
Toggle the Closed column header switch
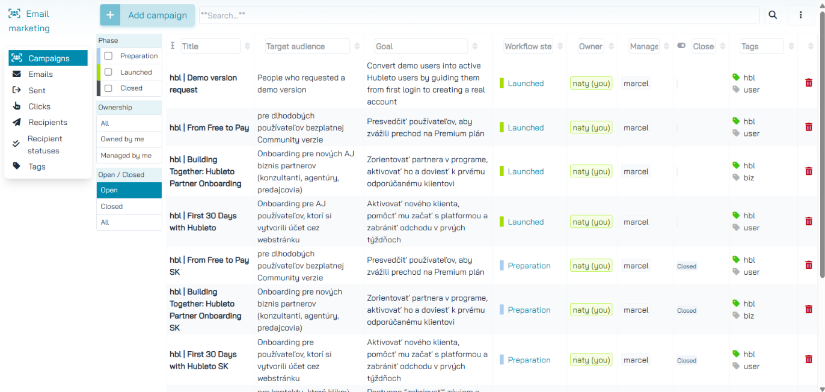[x=681, y=46]
